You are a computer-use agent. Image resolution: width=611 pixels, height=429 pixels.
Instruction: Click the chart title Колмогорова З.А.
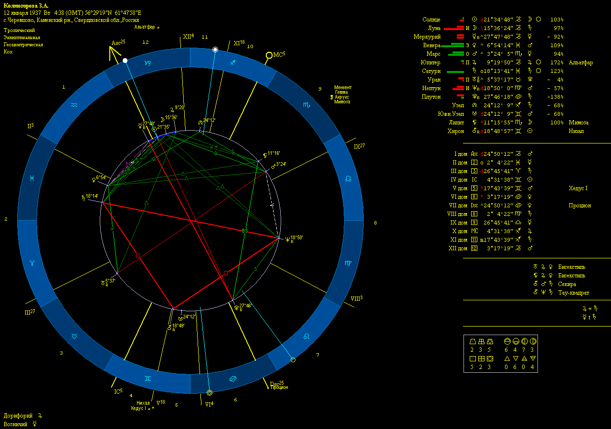pyautogui.click(x=26, y=6)
